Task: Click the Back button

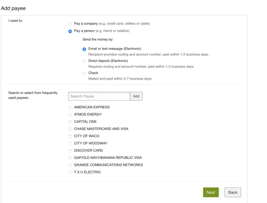Action: pyautogui.click(x=233, y=192)
